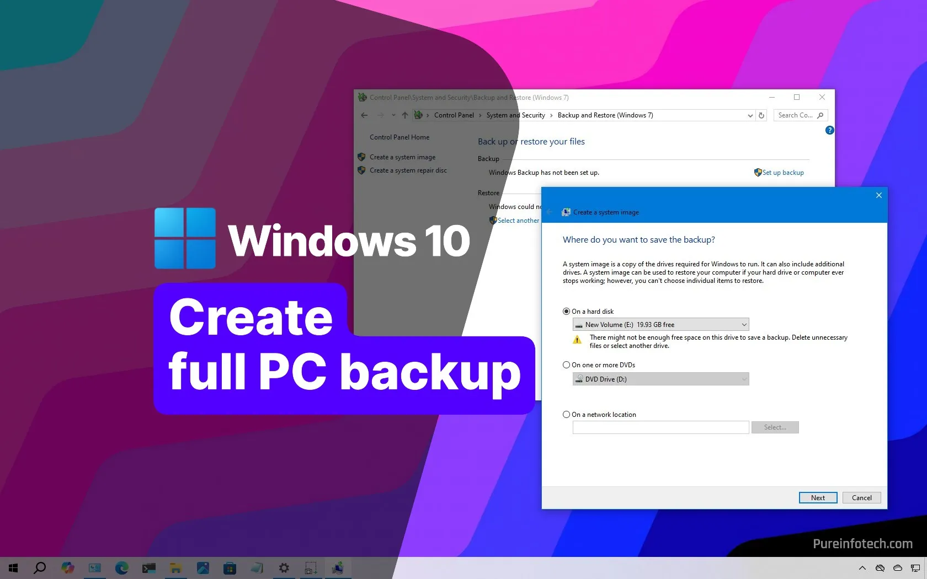The height and width of the screenshot is (579, 927).
Task: Open Settings using the gear taskbar icon
Action: (x=284, y=568)
